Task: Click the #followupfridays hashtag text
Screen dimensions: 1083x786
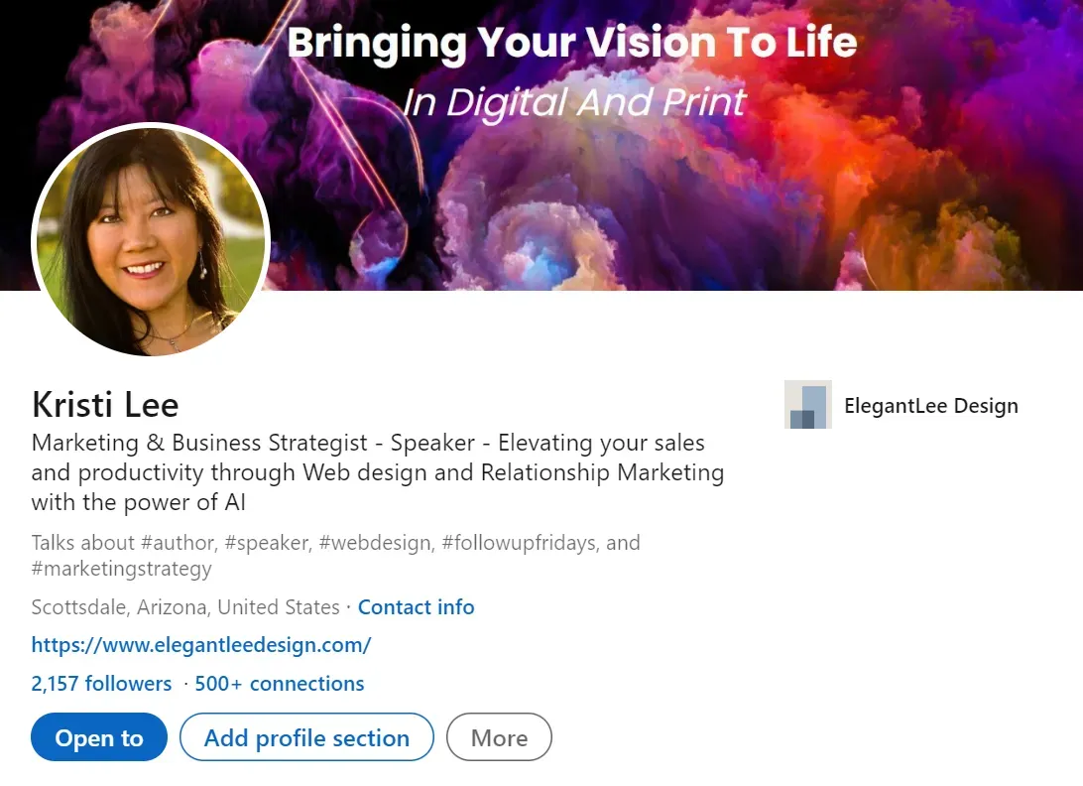Action: coord(517,543)
